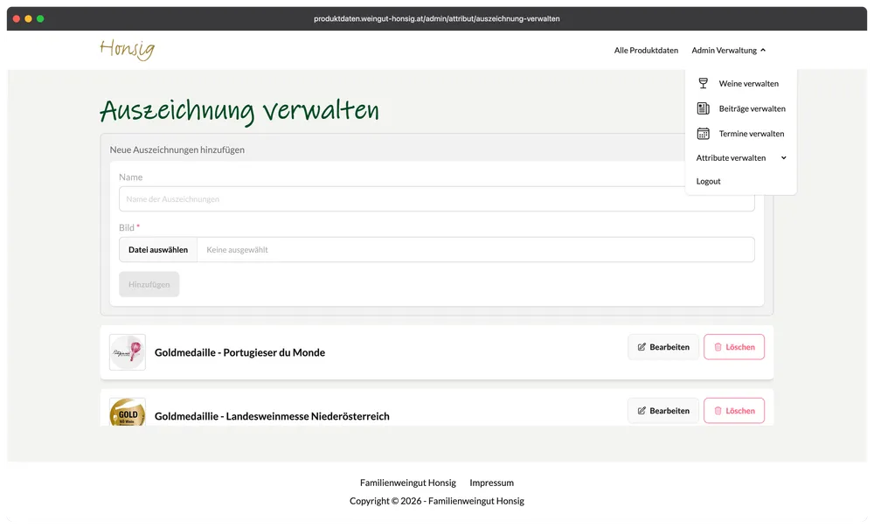The width and height of the screenshot is (874, 528).
Task: Click the Datei auswählen file button
Action: point(158,250)
